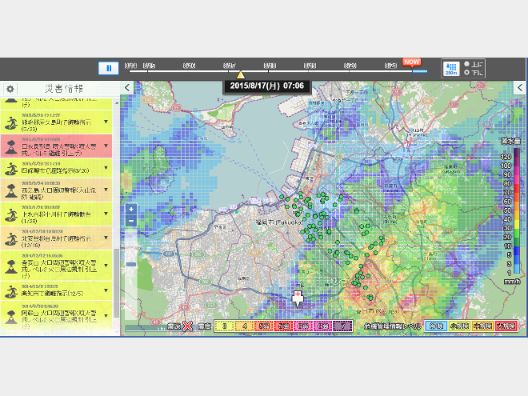Toggle the 250m rainfall mesh icon
This screenshot has height=396, width=528.
click(x=453, y=69)
